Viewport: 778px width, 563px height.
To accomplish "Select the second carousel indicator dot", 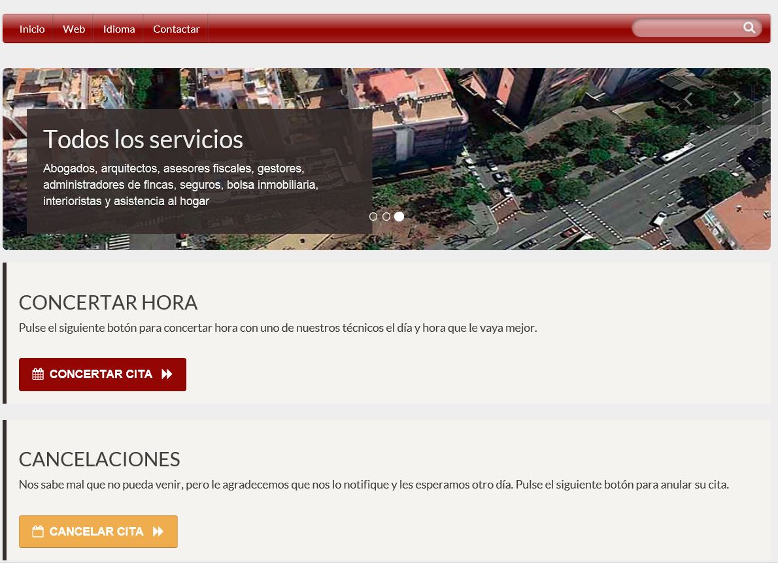I will tap(386, 216).
